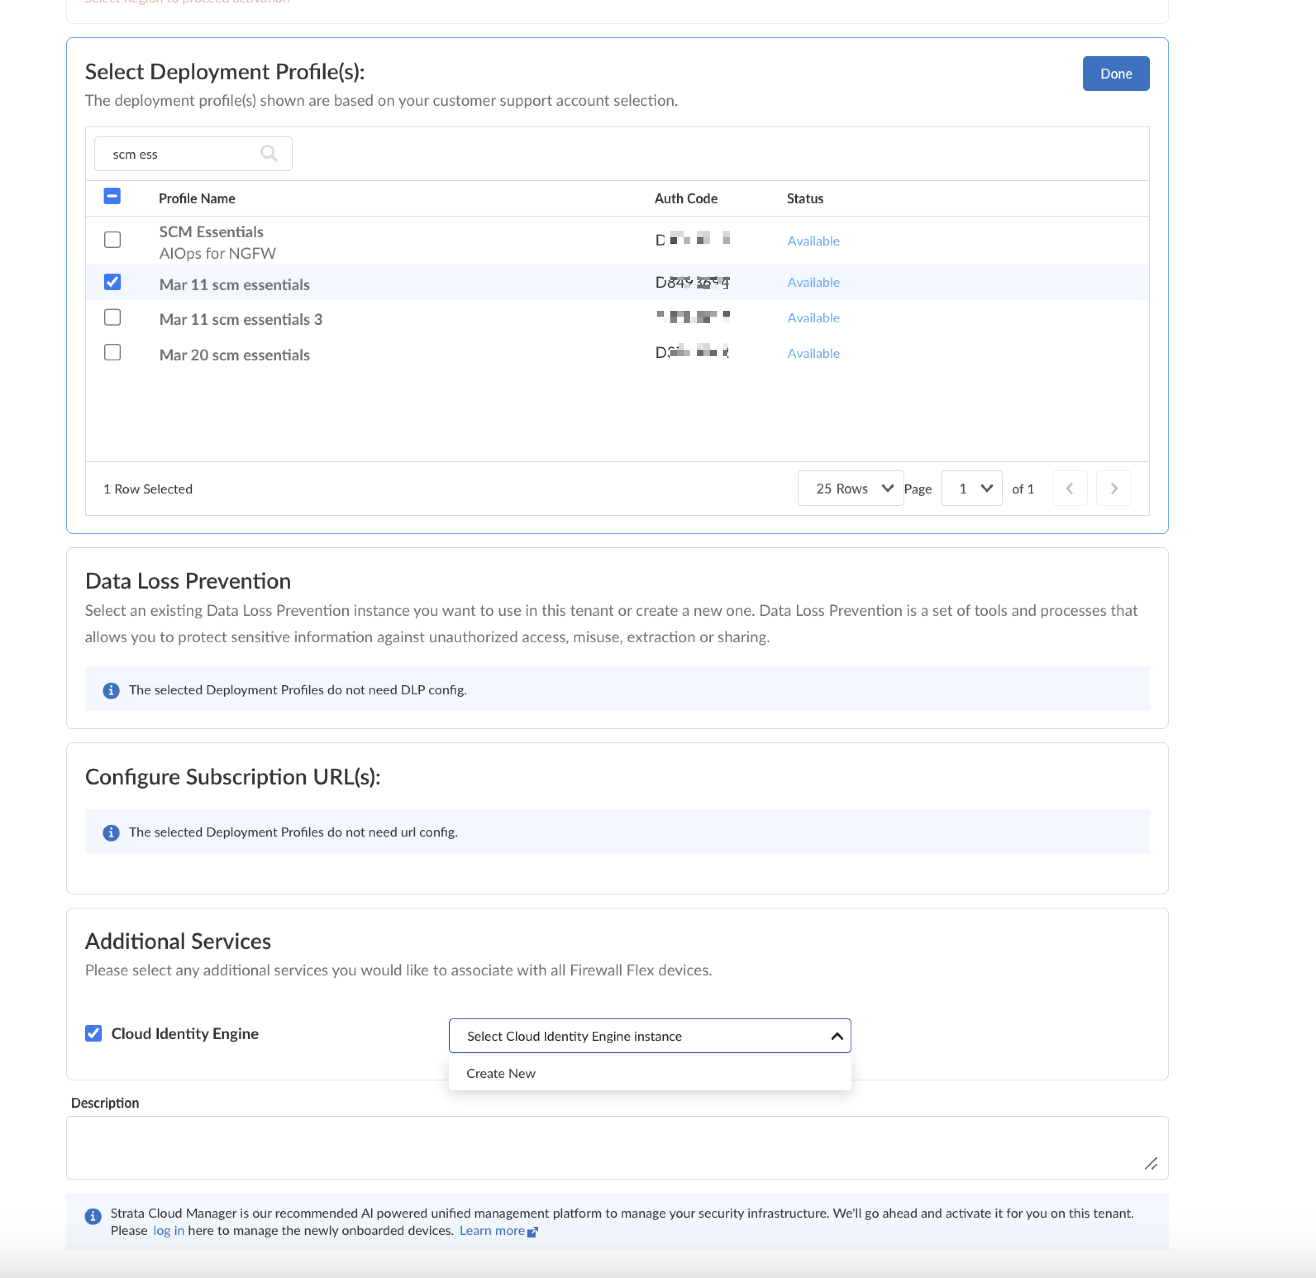1316x1278 pixels.
Task: Select Create New from the dropdown list
Action: pyautogui.click(x=501, y=1073)
